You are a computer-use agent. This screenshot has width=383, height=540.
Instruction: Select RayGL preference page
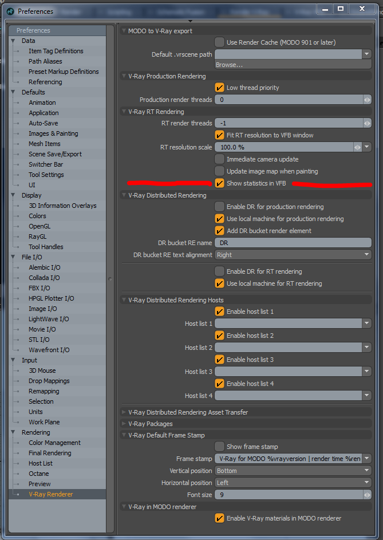pos(38,237)
